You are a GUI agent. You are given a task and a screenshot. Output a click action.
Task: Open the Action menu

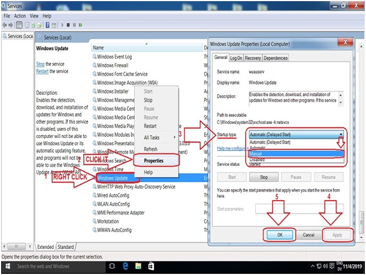pos(20,16)
